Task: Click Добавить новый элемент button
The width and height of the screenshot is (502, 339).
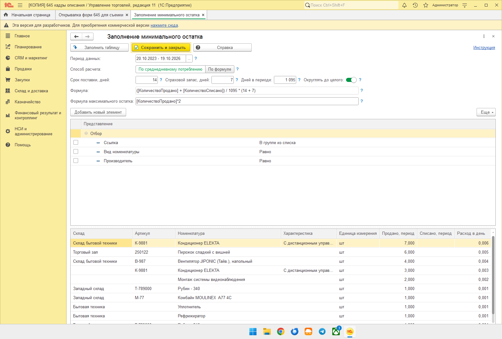Action: (x=98, y=112)
